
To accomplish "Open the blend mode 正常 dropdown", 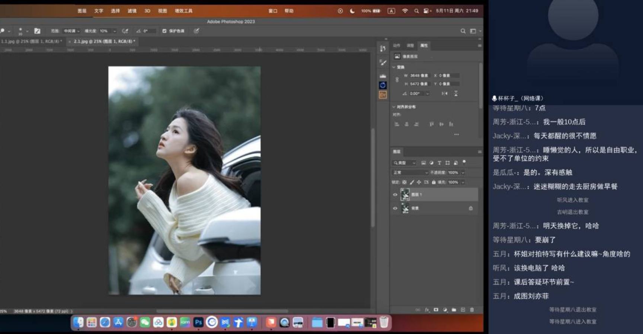I will [x=410, y=173].
